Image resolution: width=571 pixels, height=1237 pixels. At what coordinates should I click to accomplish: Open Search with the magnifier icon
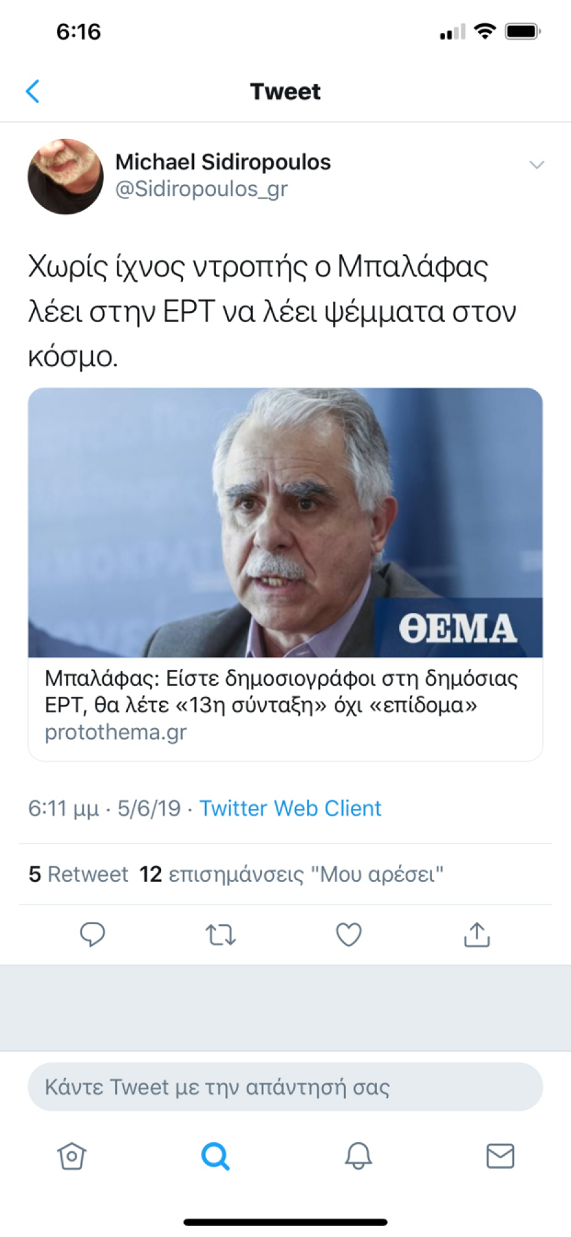[x=214, y=1156]
